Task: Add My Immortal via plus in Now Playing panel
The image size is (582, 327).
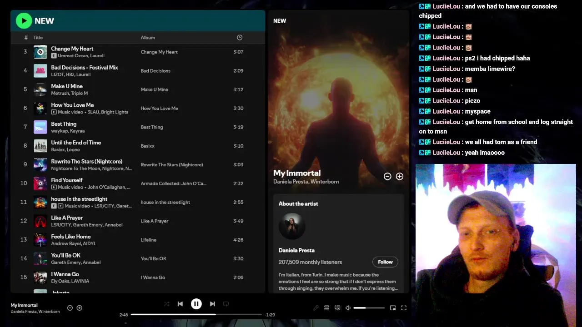Action: [x=399, y=176]
